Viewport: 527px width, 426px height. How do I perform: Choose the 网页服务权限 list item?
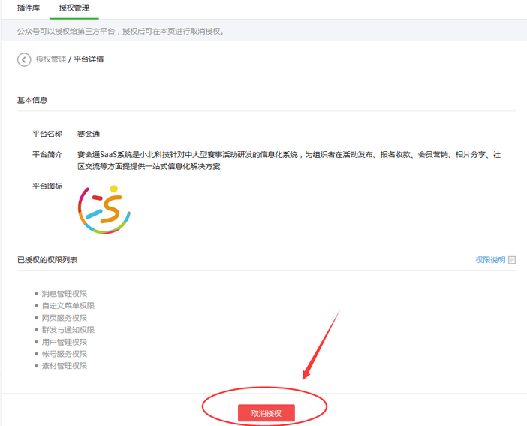[x=65, y=318]
